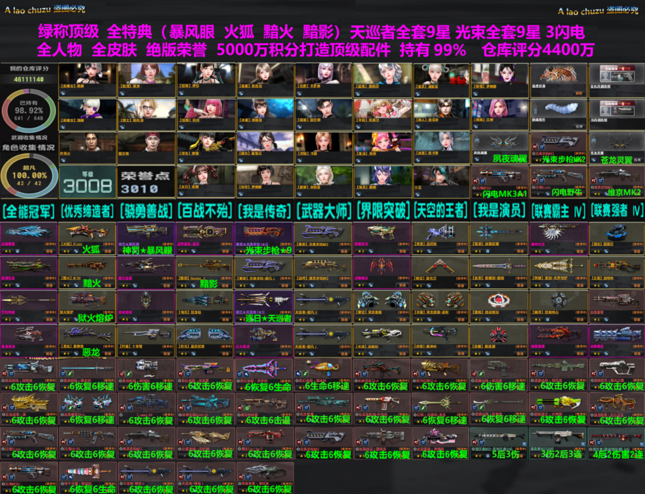Pick the weapon labeled 3伤2后3连
The image size is (645, 494).
point(558,443)
